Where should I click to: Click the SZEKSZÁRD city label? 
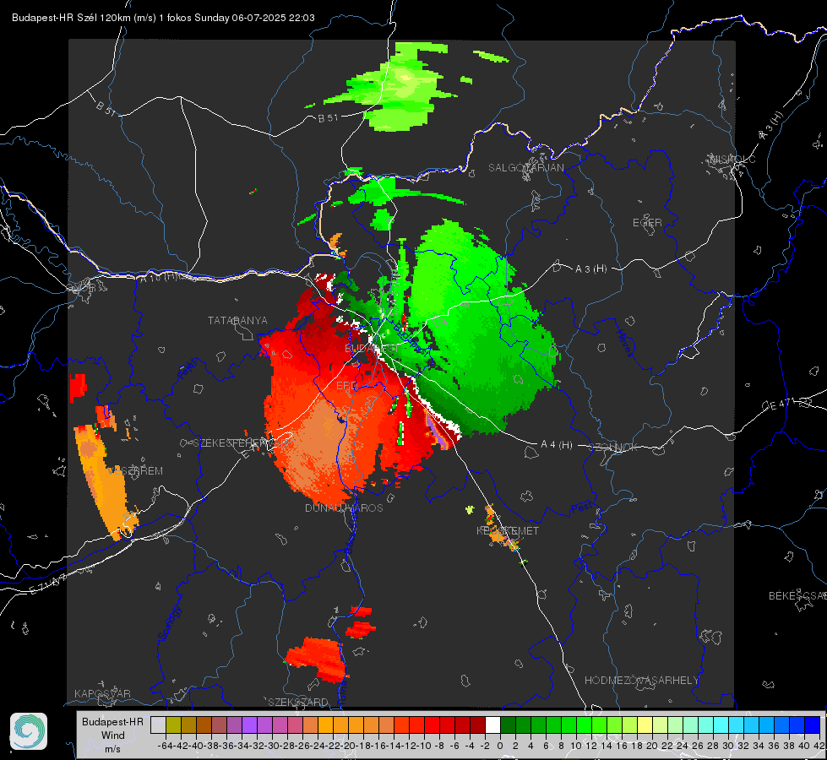(x=298, y=702)
